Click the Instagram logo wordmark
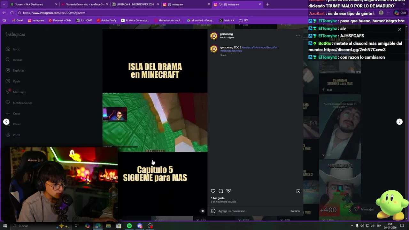Screen dimensions: 409x230 [x=15, y=34]
